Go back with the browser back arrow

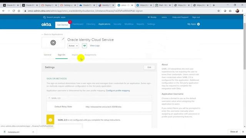click(3, 11)
